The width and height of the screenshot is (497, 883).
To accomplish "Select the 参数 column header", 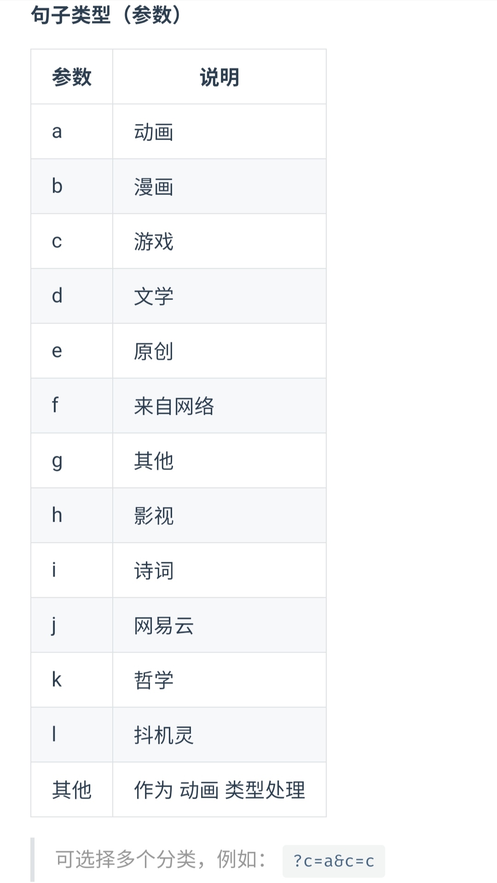I will coord(72,77).
